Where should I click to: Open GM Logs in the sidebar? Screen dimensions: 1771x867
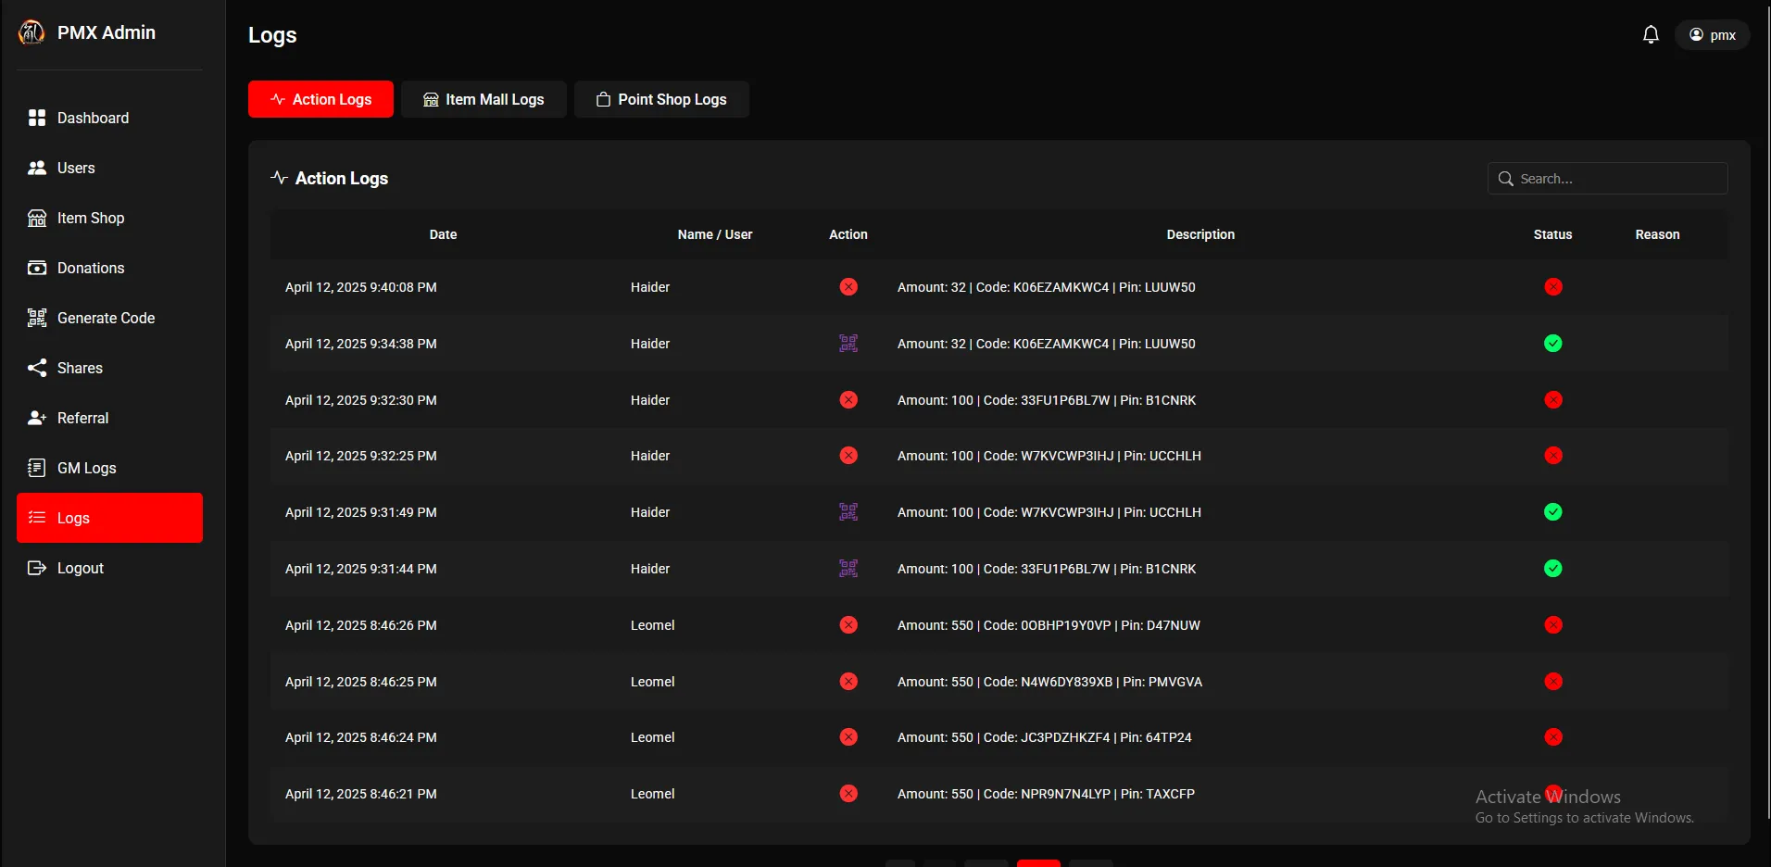pyautogui.click(x=86, y=468)
